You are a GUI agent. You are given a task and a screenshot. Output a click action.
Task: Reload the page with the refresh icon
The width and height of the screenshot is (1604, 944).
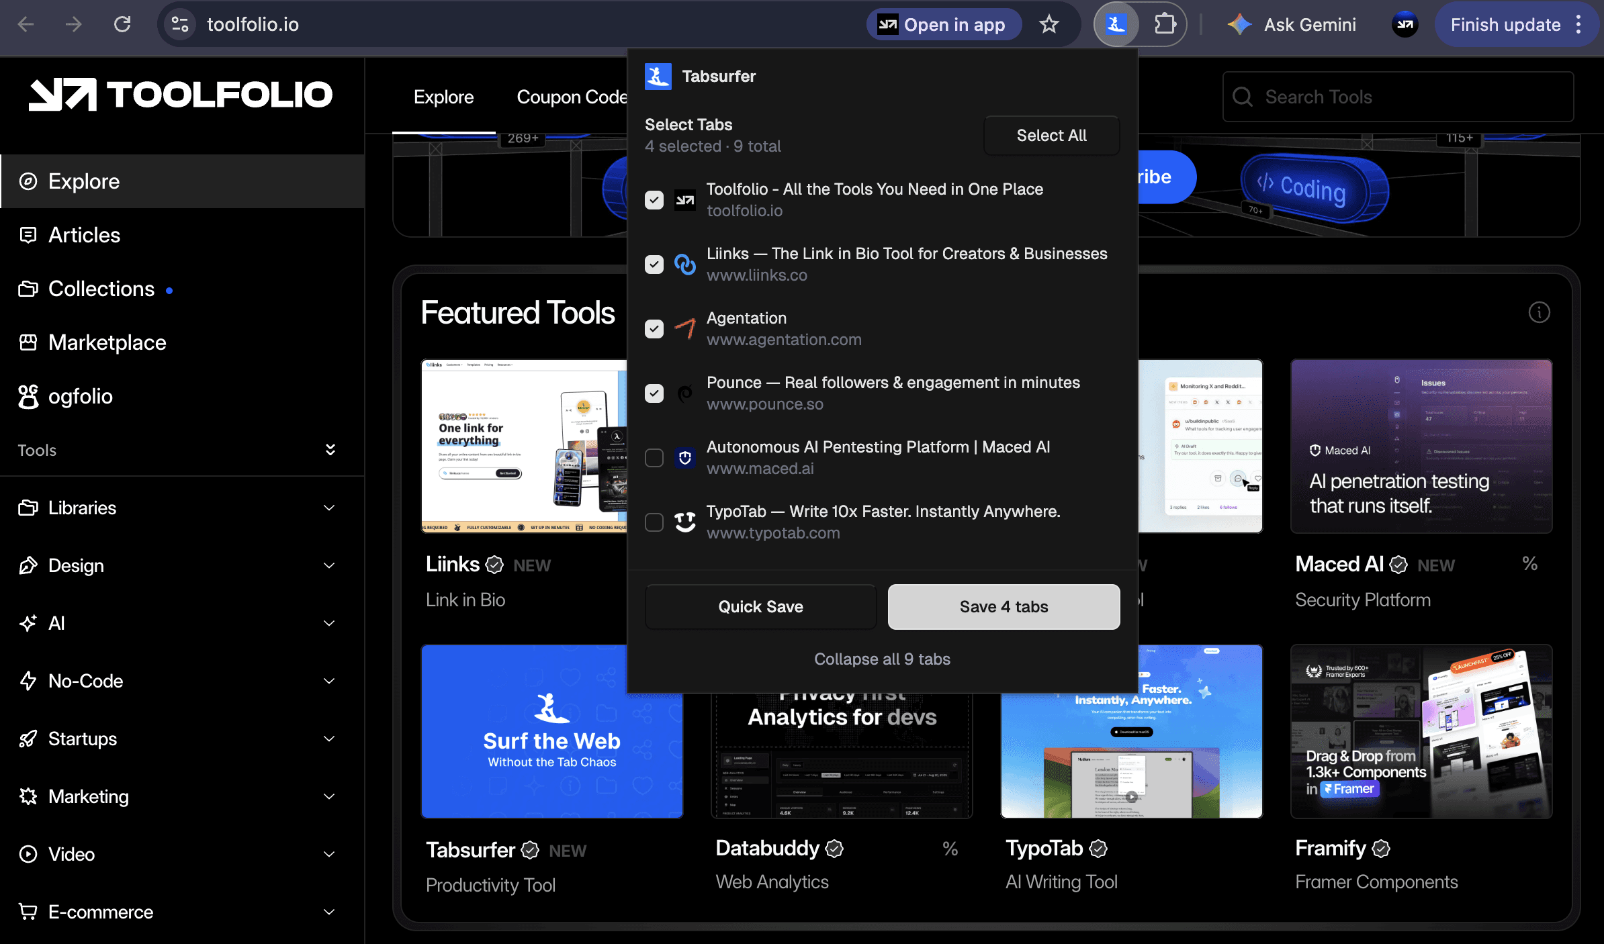122,25
